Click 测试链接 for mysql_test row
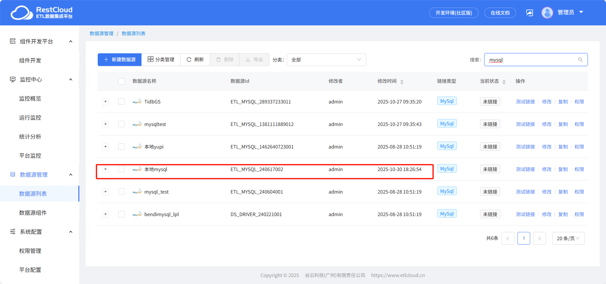The image size is (606, 284). pos(525,192)
